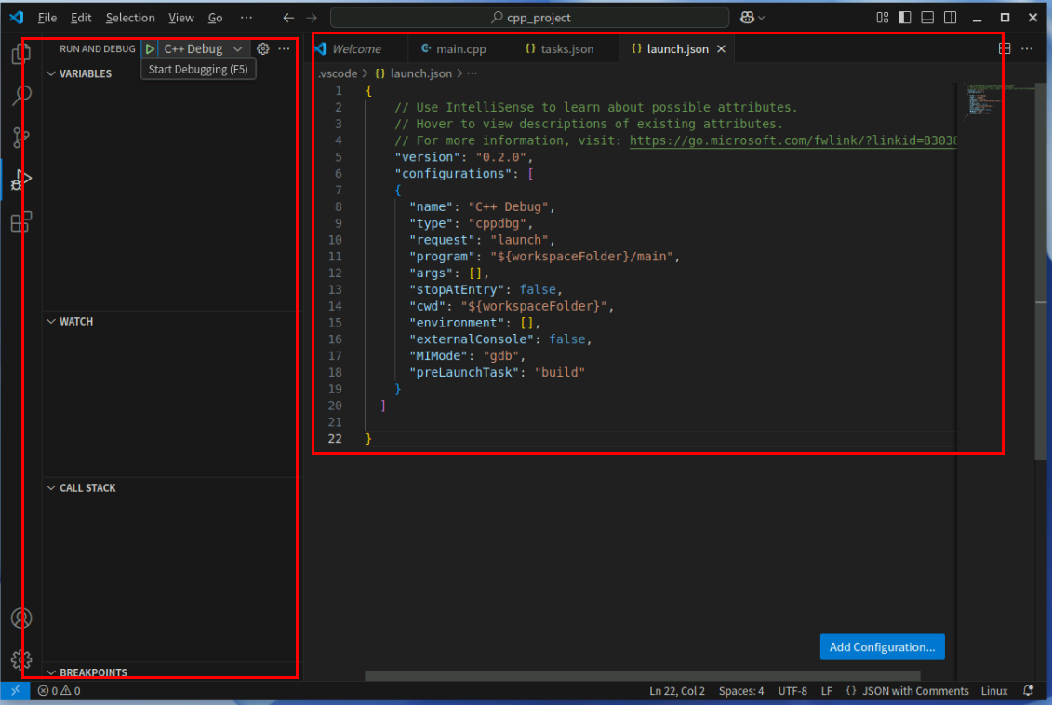Open the File menu

click(47, 18)
